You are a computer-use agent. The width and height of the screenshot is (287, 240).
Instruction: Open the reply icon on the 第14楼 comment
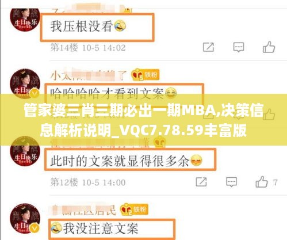click(239, 47)
